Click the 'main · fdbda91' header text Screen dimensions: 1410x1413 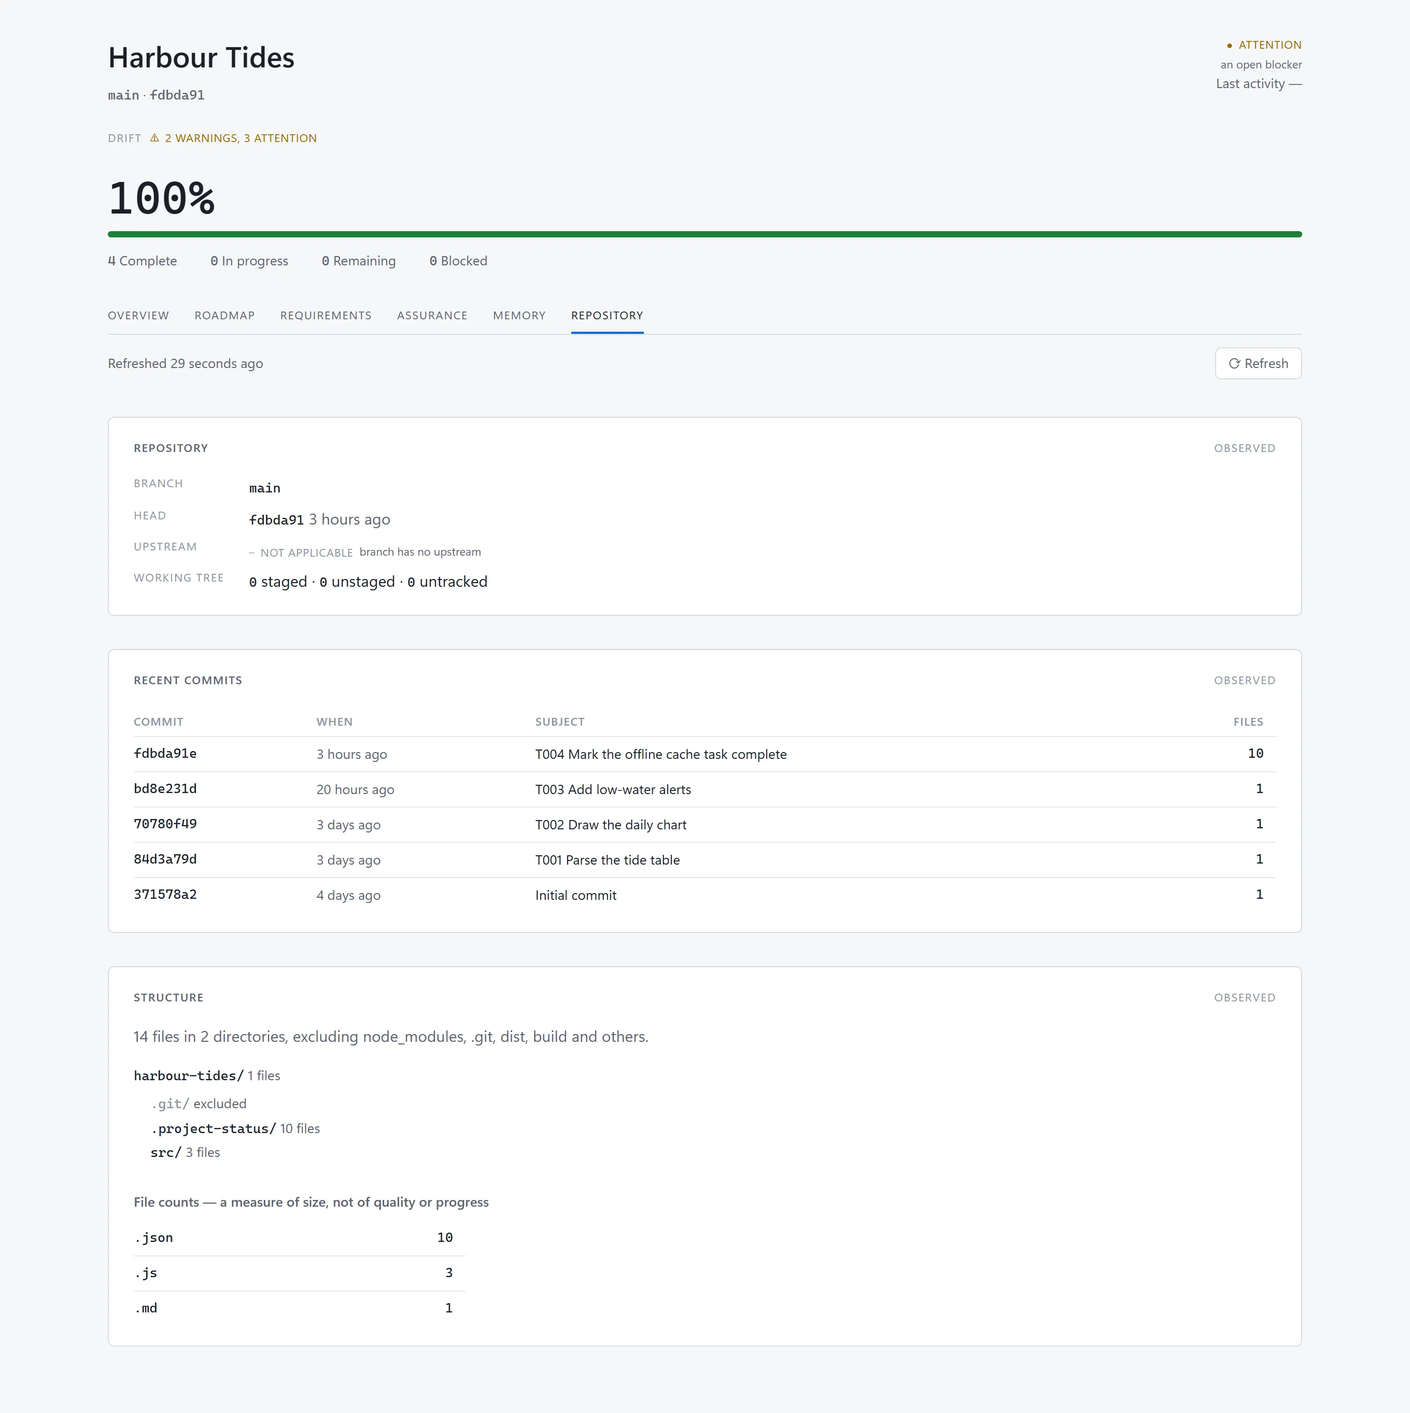coord(156,95)
